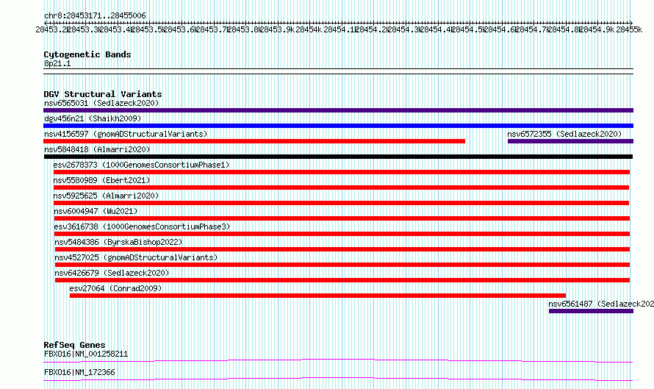Open nsv5848418 (Almarri2020) label

click(97, 149)
